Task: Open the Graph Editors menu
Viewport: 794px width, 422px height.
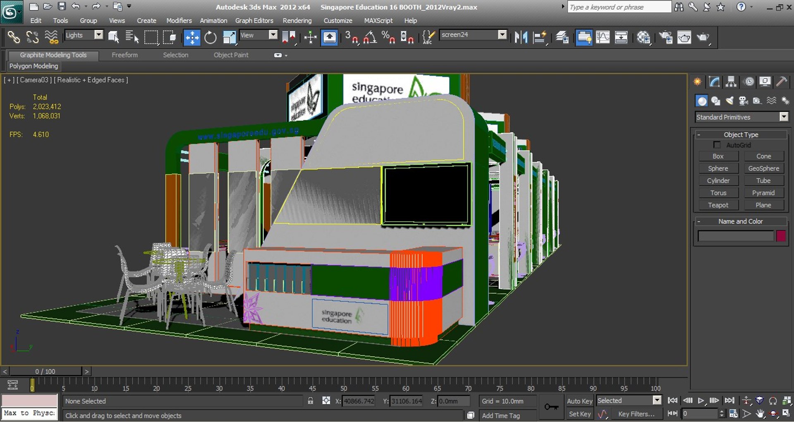Action: pos(254,20)
